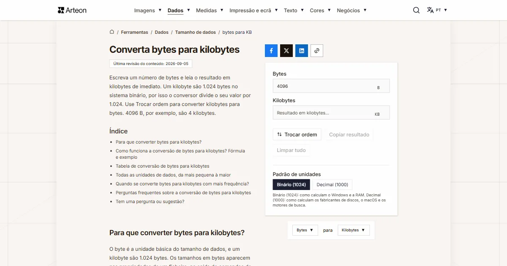
Task: Jump to 'Perguntas frequentes' section
Action: (183, 193)
